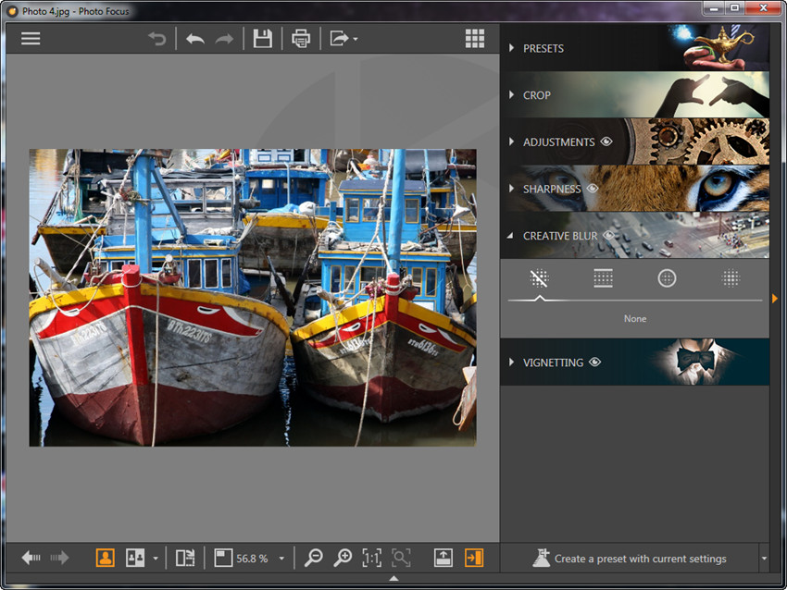This screenshot has width=787, height=590.
Task: Save the photo with floppy icon
Action: tap(263, 39)
